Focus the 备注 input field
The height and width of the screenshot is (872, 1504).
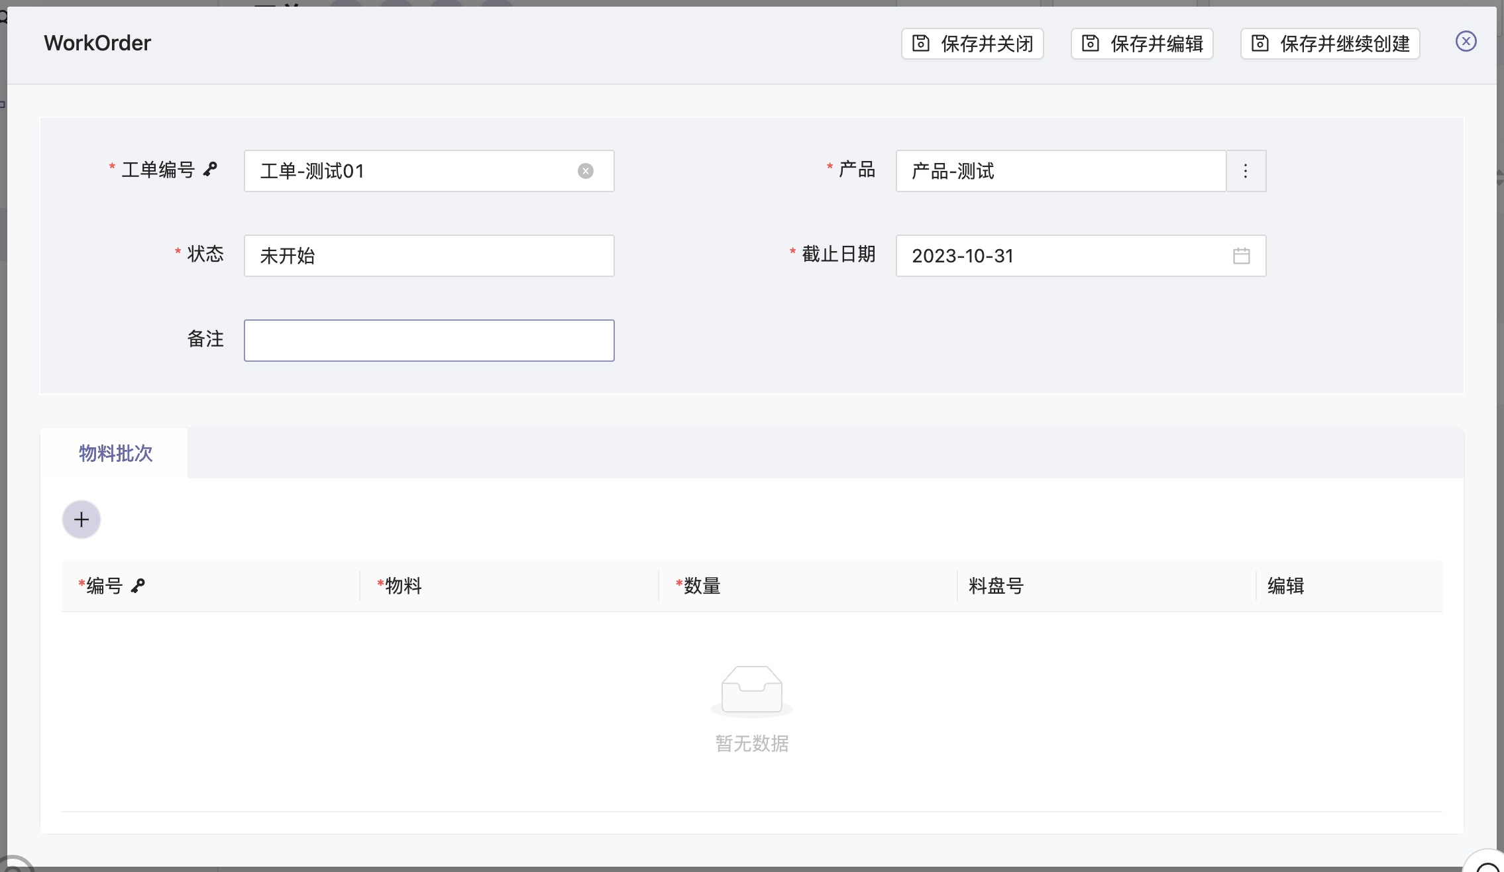(429, 341)
